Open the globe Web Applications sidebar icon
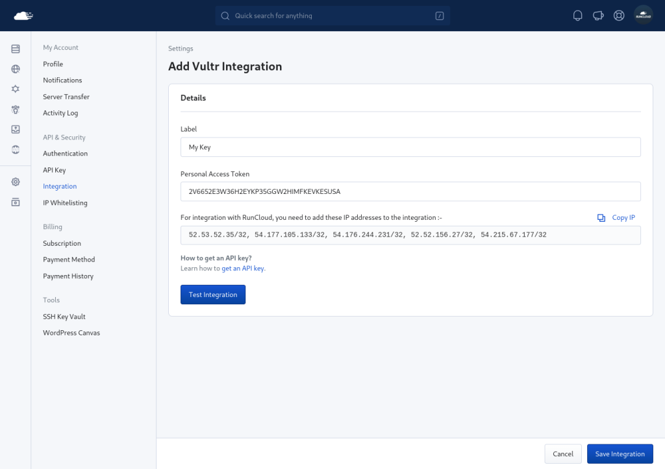This screenshot has height=469, width=665. click(x=16, y=69)
